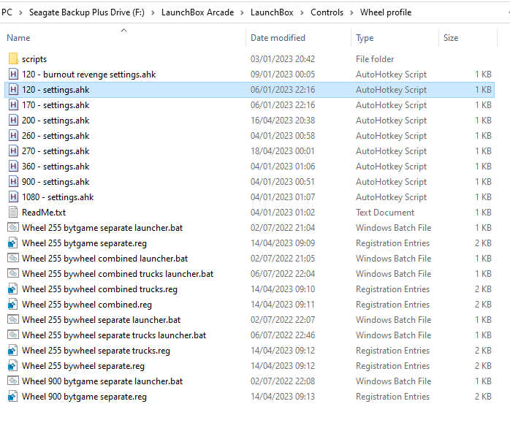510x431 pixels.
Task: Click date 09/01/2023 00:05
Action: 283,75
